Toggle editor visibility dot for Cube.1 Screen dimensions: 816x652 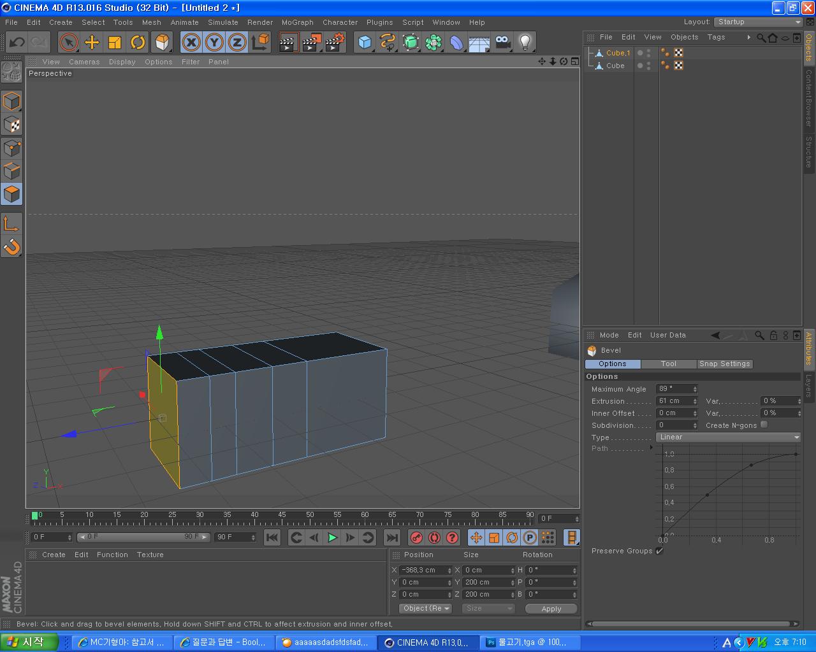click(x=648, y=51)
